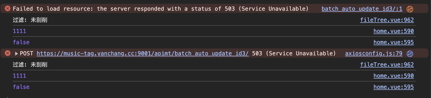Screen dimensions: 431x98
Task: Select the "过滤: 未刮削" log below the POST error
Action: coord(30,65)
